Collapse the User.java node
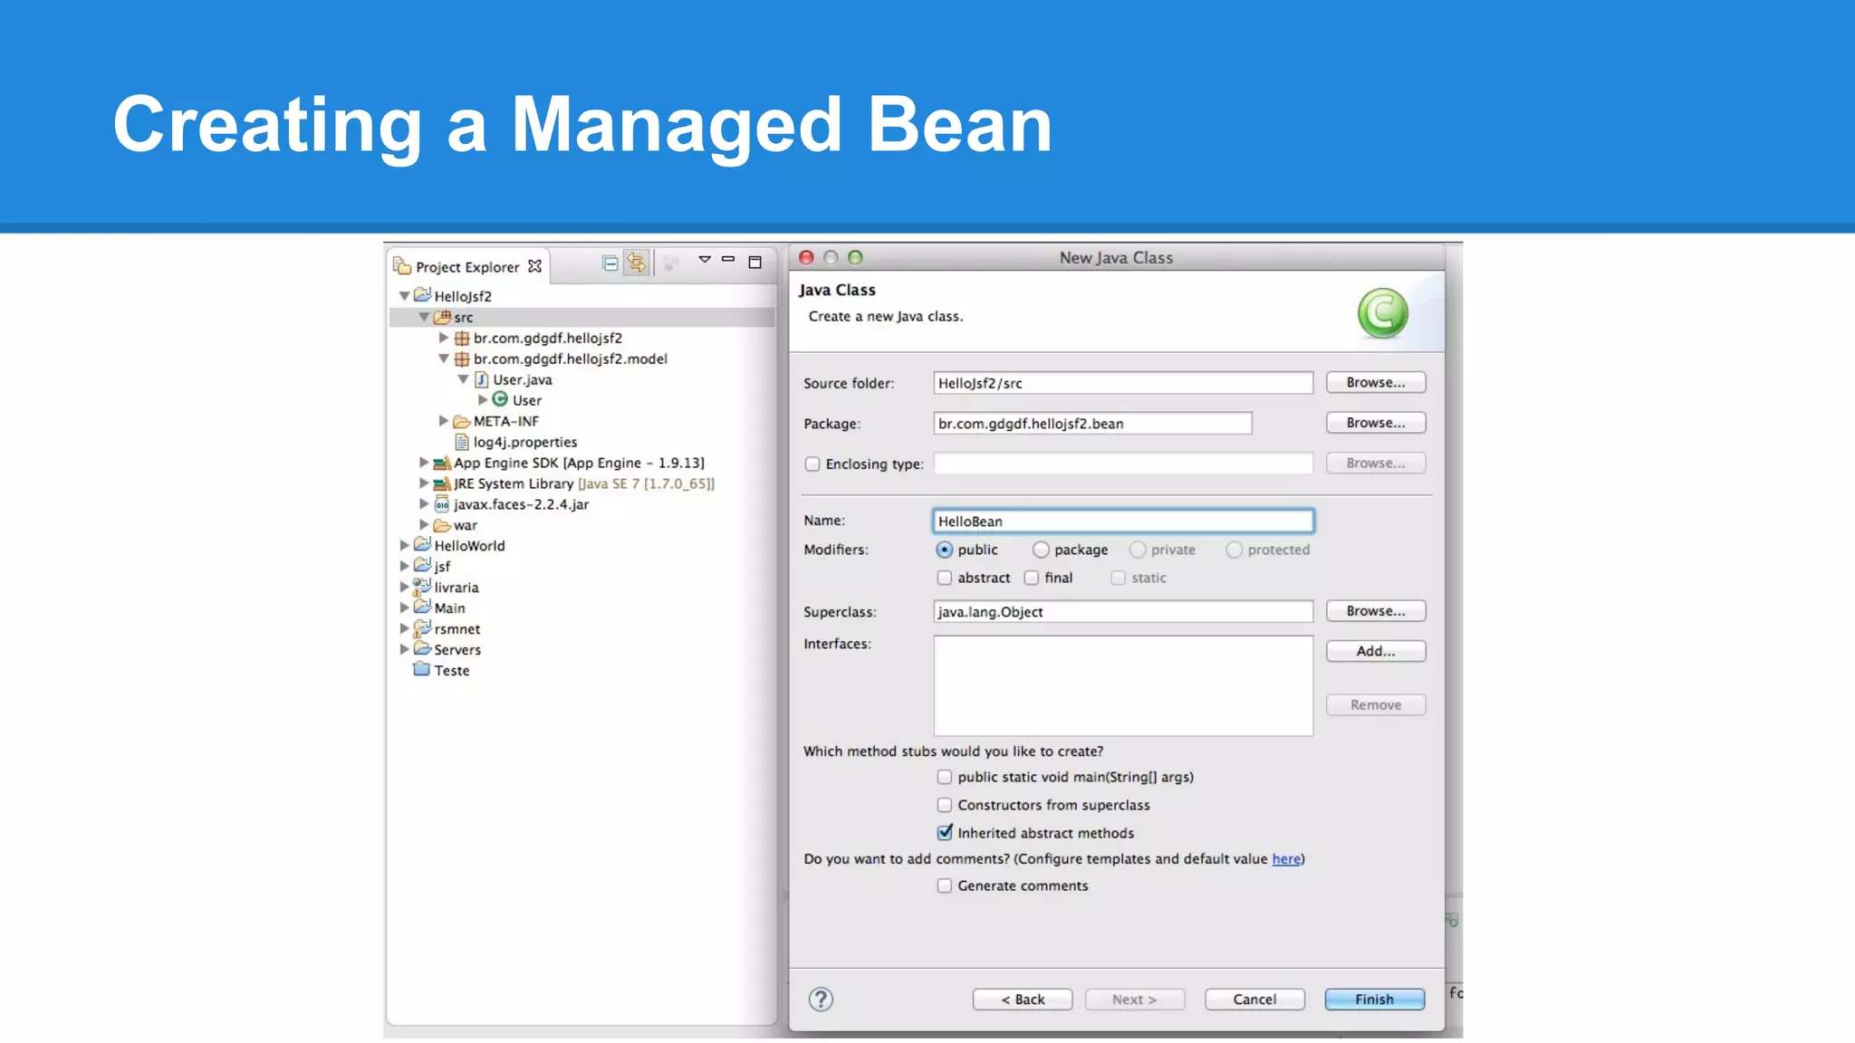Image resolution: width=1855 pixels, height=1043 pixels. 464,379
